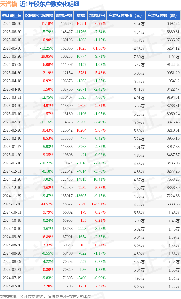The width and height of the screenshot is (181, 299).
Task: Click shareholder count 158808
Action: (67, 24)
